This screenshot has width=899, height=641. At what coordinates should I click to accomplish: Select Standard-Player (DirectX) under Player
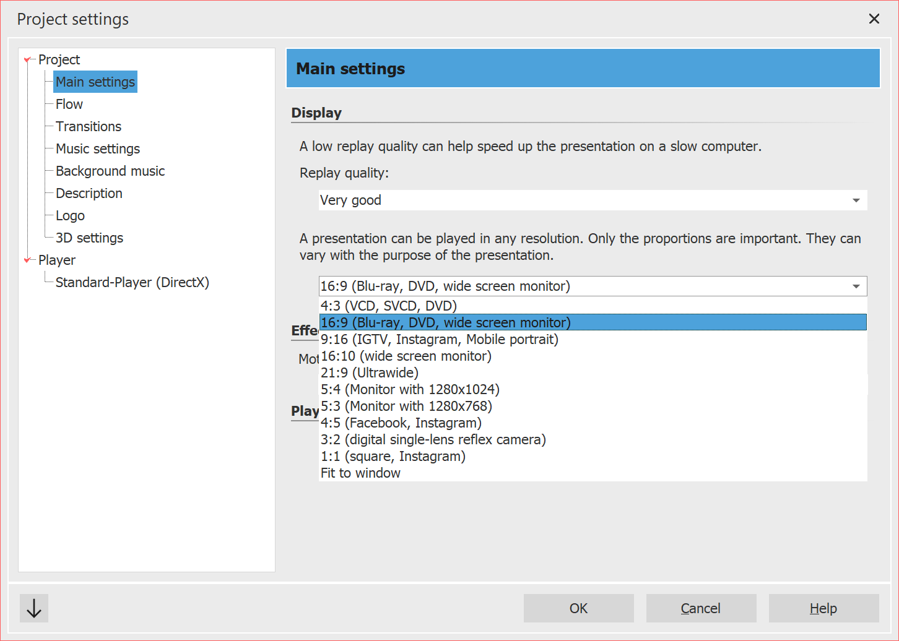tap(132, 282)
